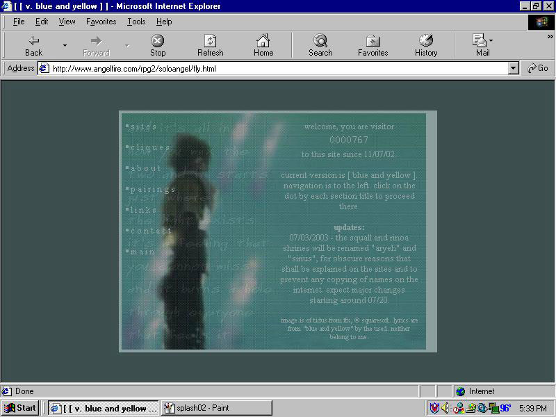Click the page icon beside the address URL
This screenshot has width=556, height=417.
pyautogui.click(x=44, y=68)
